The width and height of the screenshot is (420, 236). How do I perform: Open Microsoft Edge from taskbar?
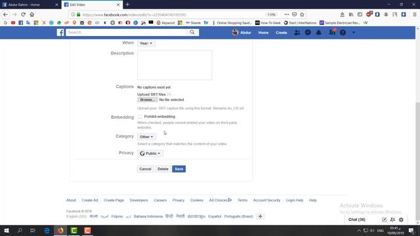click(x=47, y=230)
